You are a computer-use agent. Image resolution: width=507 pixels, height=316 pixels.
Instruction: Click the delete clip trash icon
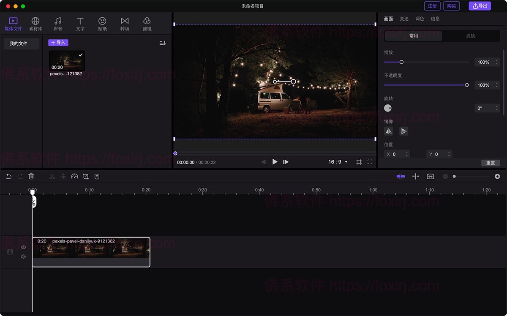coord(31,176)
